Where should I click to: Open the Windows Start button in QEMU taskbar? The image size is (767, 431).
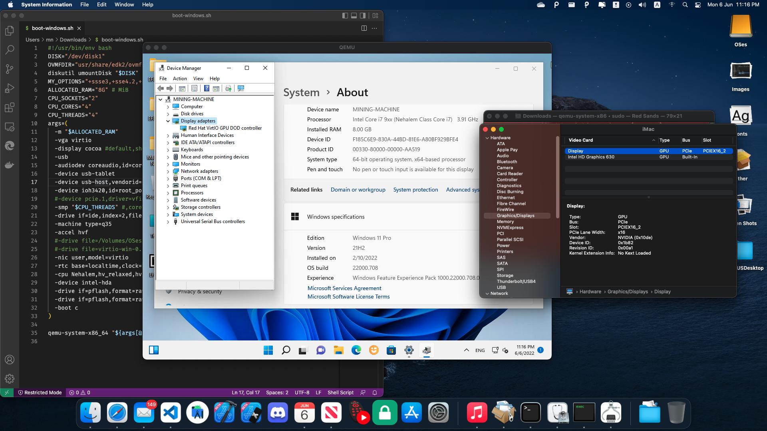[x=268, y=350]
